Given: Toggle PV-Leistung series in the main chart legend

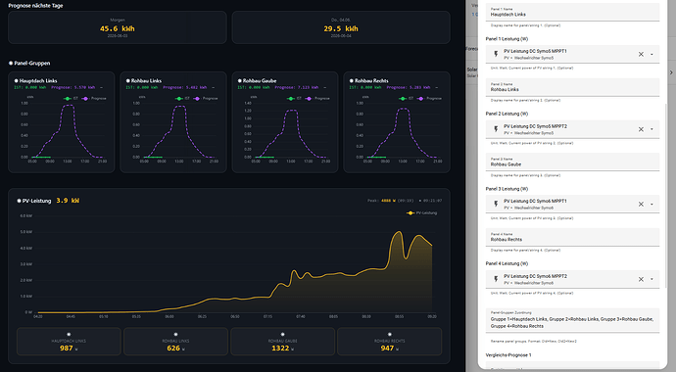Looking at the screenshot, I should [421, 212].
